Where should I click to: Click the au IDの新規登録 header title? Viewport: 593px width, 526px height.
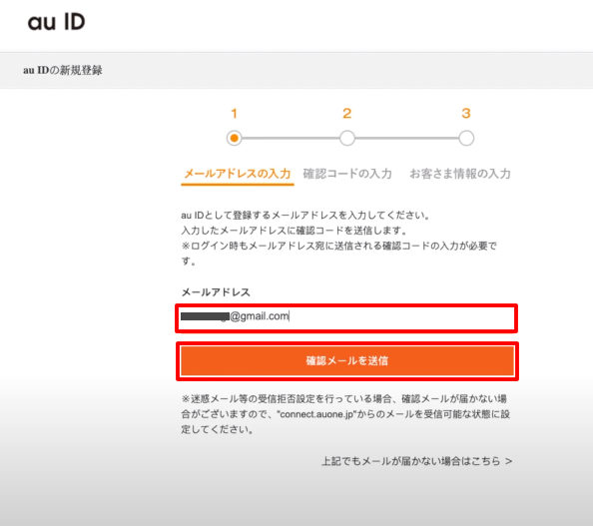coord(63,70)
